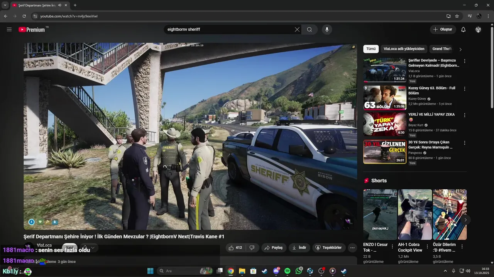Open the ENZO I Cesur Tok short

(x=380, y=214)
